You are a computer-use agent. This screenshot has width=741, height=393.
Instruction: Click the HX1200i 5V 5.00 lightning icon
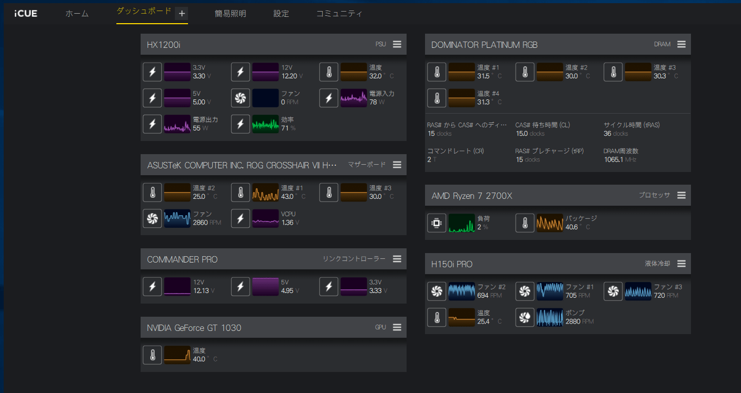coord(152,98)
